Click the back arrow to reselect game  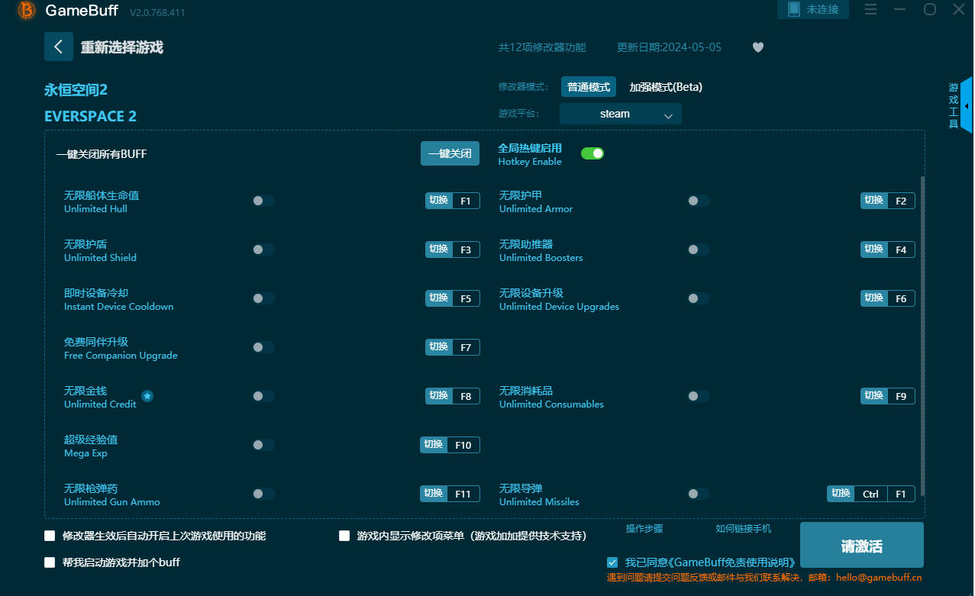tap(59, 47)
